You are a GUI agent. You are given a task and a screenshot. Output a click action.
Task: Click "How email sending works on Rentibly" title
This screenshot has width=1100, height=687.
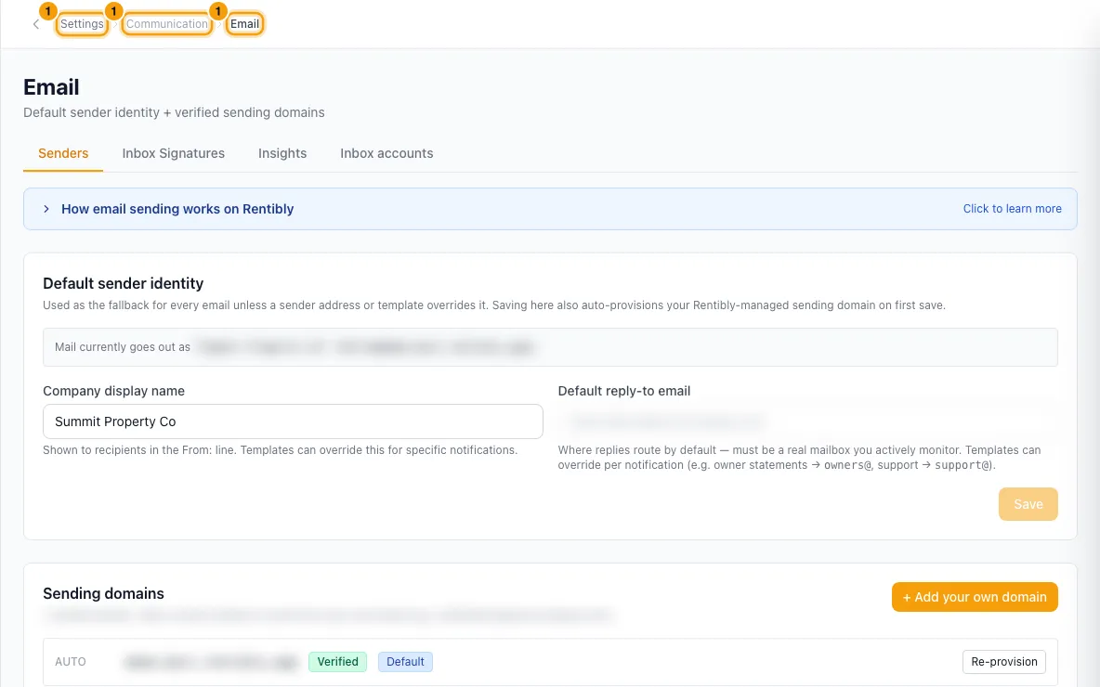(x=177, y=209)
